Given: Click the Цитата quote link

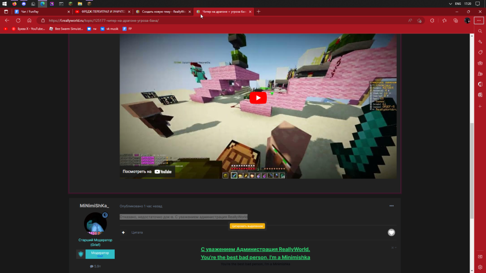Looking at the screenshot, I should (137, 232).
